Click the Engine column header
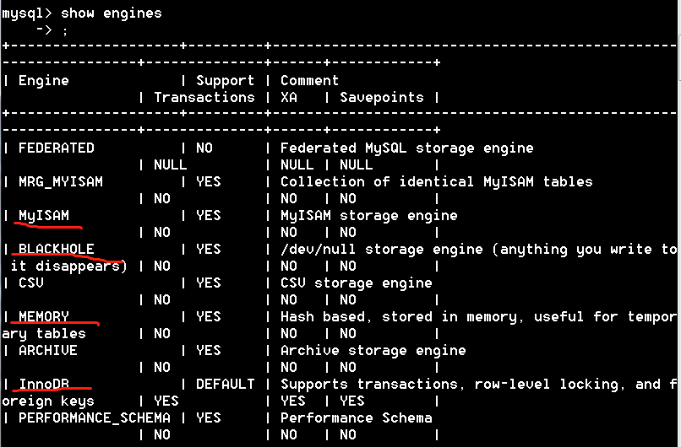681x447 pixels. pyautogui.click(x=44, y=81)
